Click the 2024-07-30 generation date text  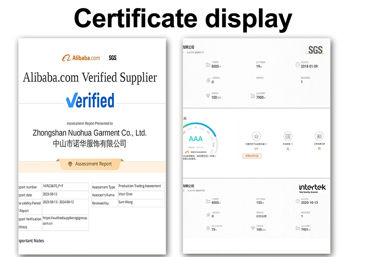tap(200, 191)
